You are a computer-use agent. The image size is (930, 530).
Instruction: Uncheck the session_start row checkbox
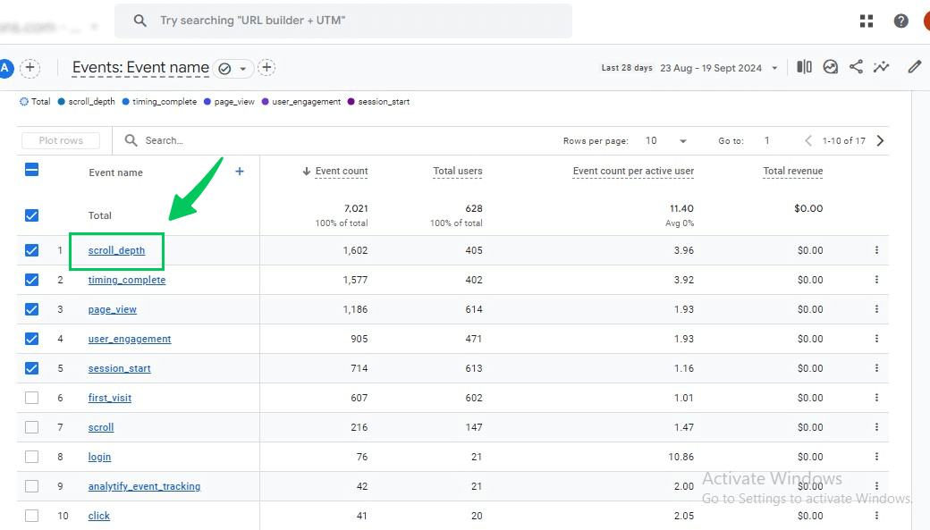(x=32, y=368)
